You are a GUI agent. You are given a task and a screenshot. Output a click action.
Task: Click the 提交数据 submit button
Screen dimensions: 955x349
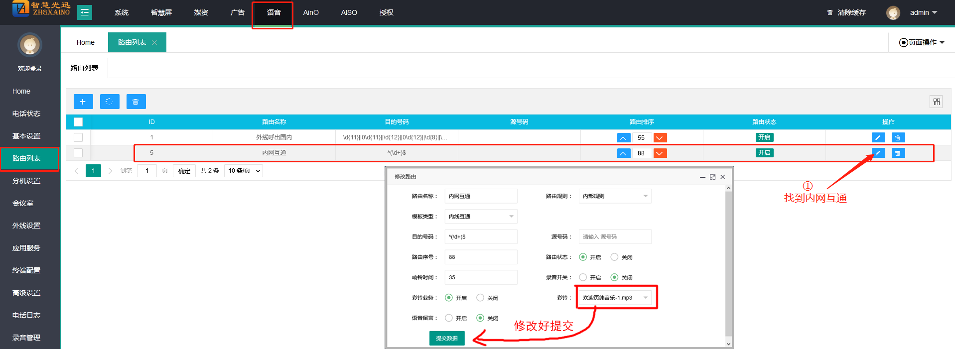tap(447, 338)
